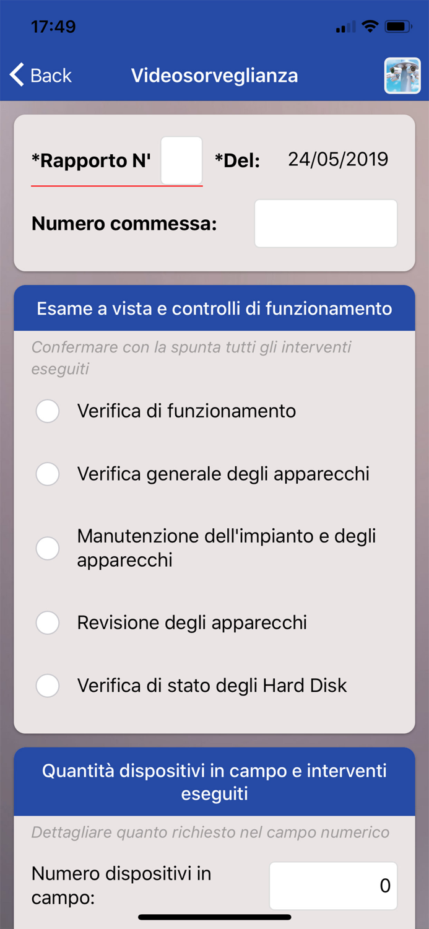Tap the 24/05/2019 date value
The width and height of the screenshot is (429, 929).
pyautogui.click(x=337, y=160)
